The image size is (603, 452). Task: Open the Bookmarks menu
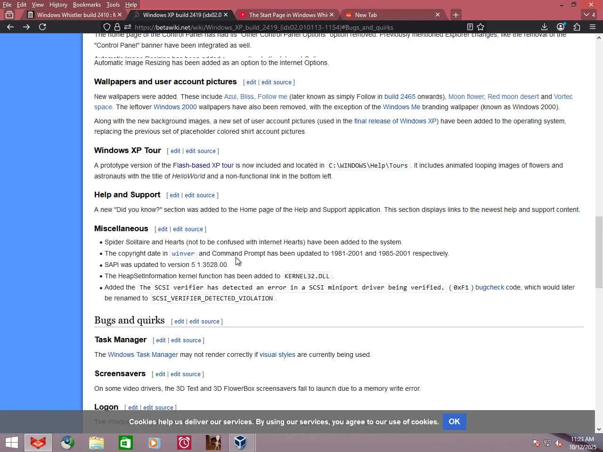[87, 5]
